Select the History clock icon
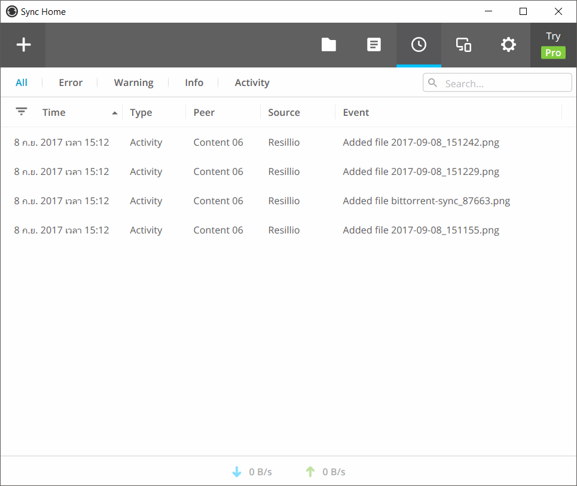The height and width of the screenshot is (486, 577). [419, 45]
